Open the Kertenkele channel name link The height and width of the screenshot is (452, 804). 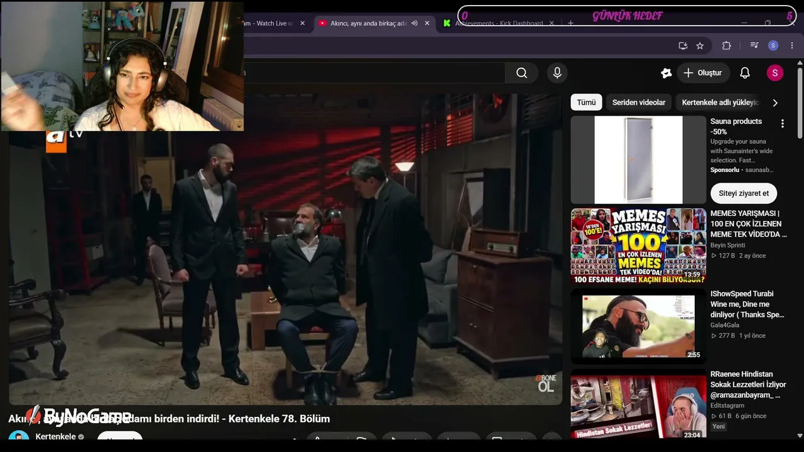click(x=55, y=436)
